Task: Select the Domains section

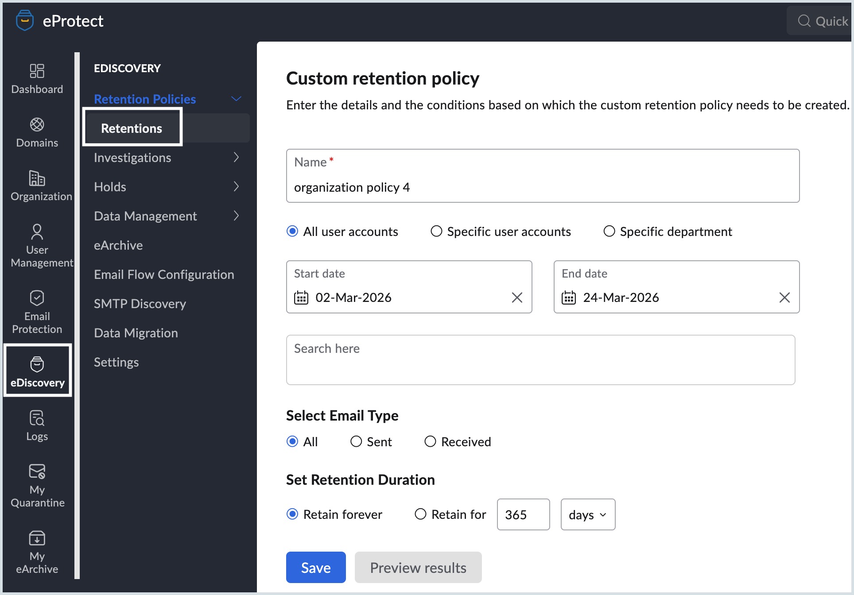Action: click(37, 132)
